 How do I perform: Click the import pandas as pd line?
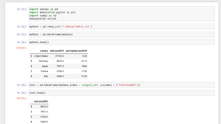43,9
